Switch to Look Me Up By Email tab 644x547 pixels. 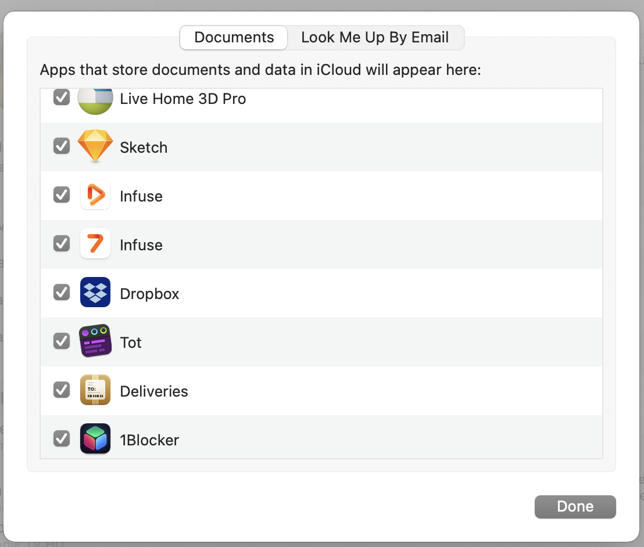pyautogui.click(x=375, y=38)
